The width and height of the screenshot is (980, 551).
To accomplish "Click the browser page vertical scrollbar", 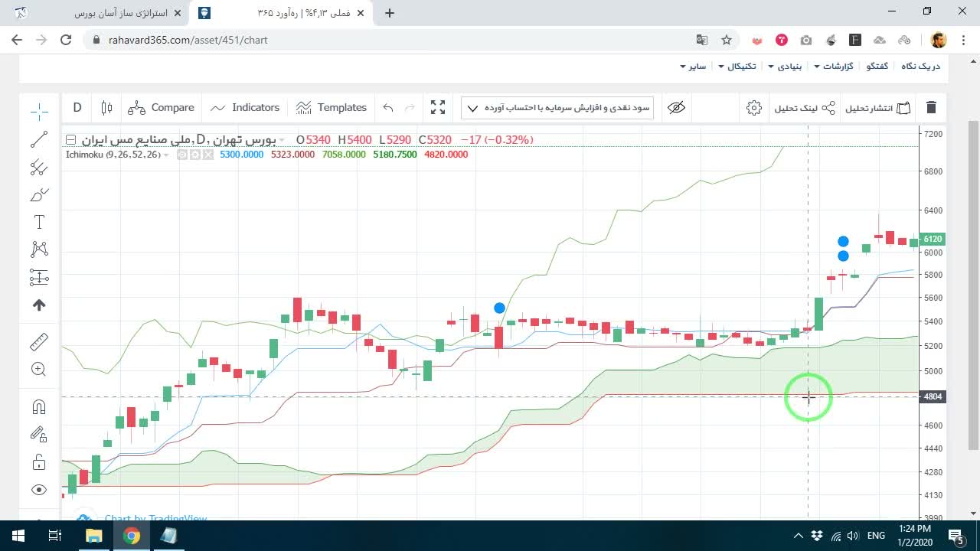I will point(973,285).
